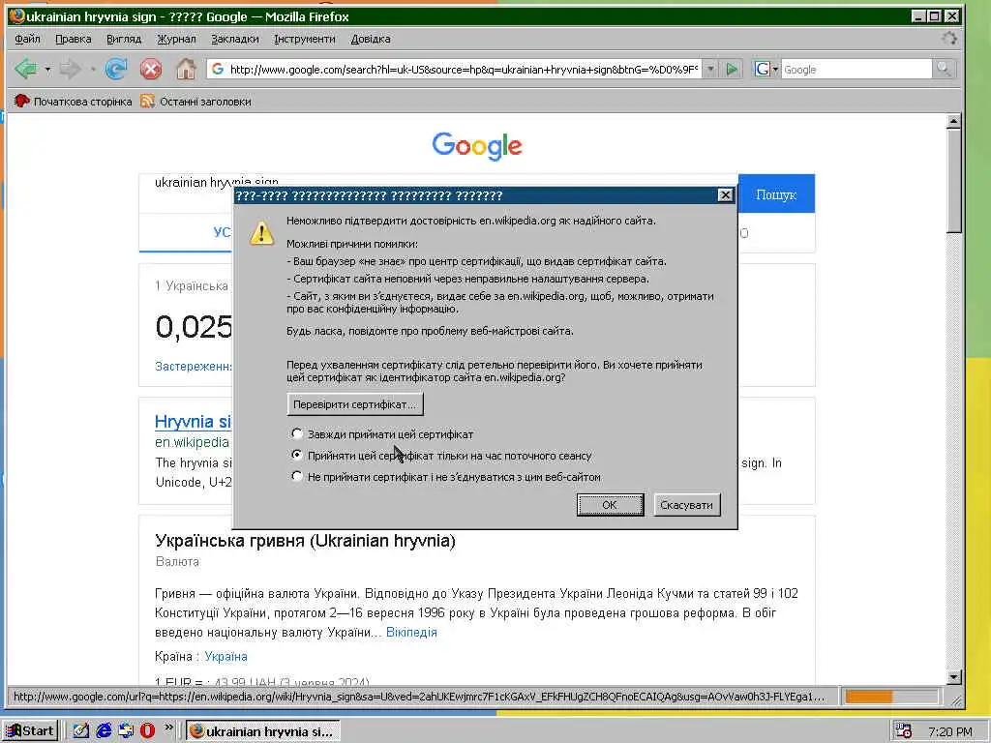Expand the address bar URL dropdown
This screenshot has width=991, height=743.
[x=710, y=69]
